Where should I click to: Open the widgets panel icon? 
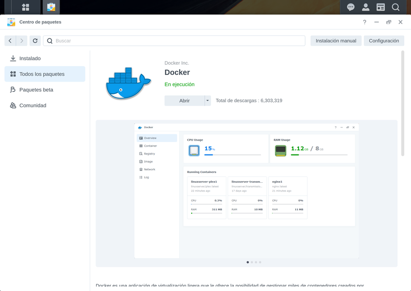[381, 7]
